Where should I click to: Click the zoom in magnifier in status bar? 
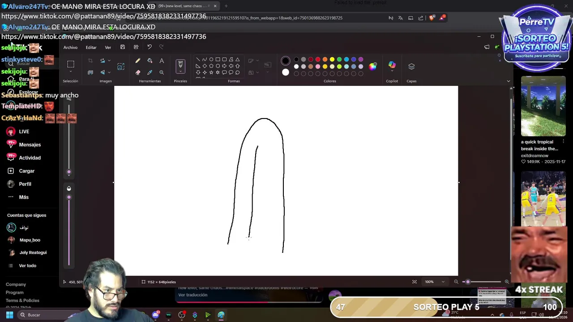point(507,282)
